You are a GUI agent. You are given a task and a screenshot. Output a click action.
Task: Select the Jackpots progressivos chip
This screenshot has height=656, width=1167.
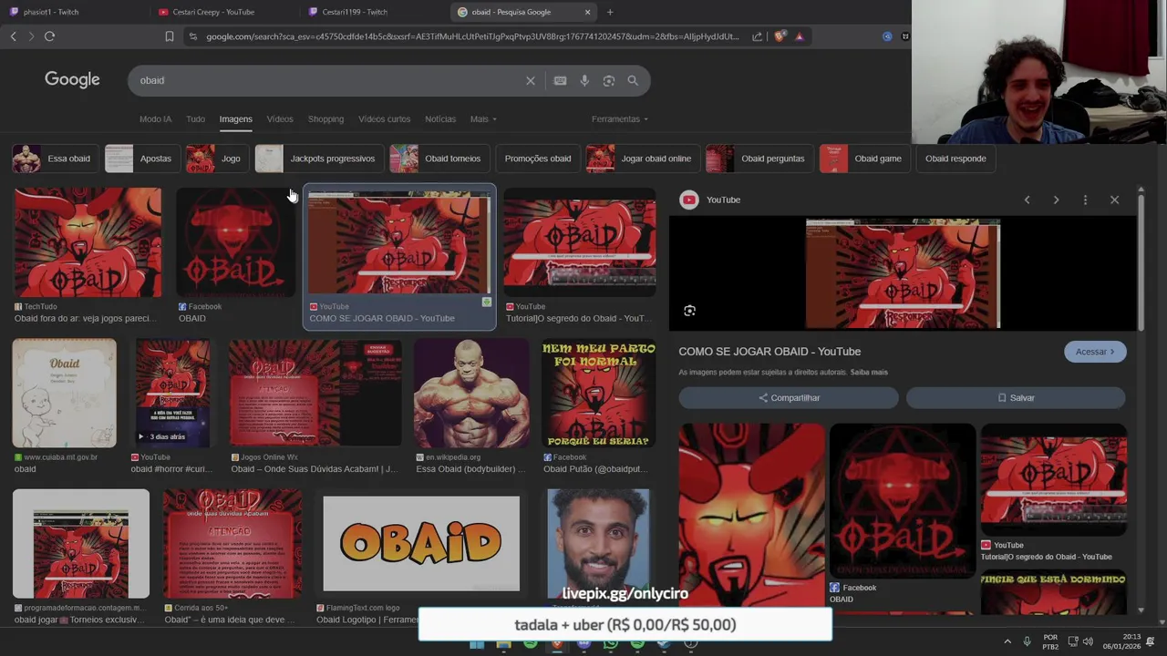(317, 159)
